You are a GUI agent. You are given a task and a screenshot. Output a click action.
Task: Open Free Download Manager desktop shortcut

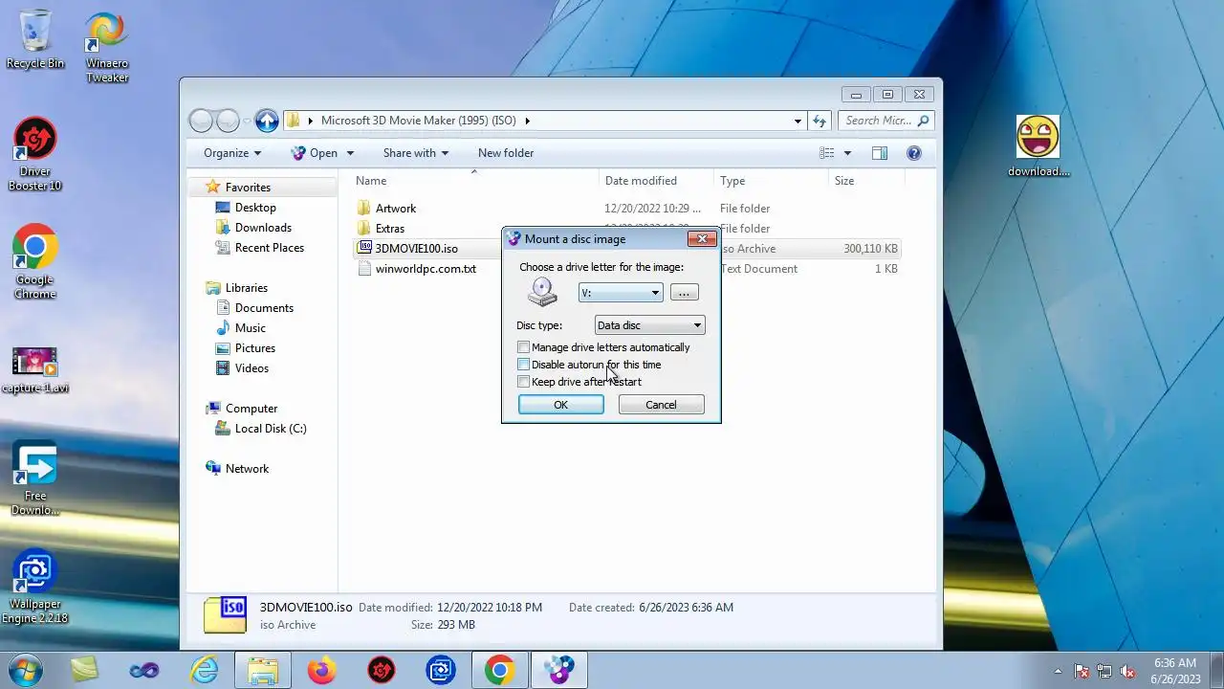click(35, 478)
